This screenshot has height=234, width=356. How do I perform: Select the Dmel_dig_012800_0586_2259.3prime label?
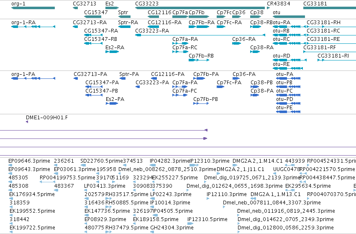tap(286, 228)
